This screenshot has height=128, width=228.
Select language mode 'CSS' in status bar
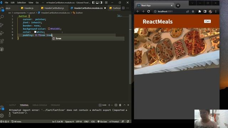pos(93,122)
